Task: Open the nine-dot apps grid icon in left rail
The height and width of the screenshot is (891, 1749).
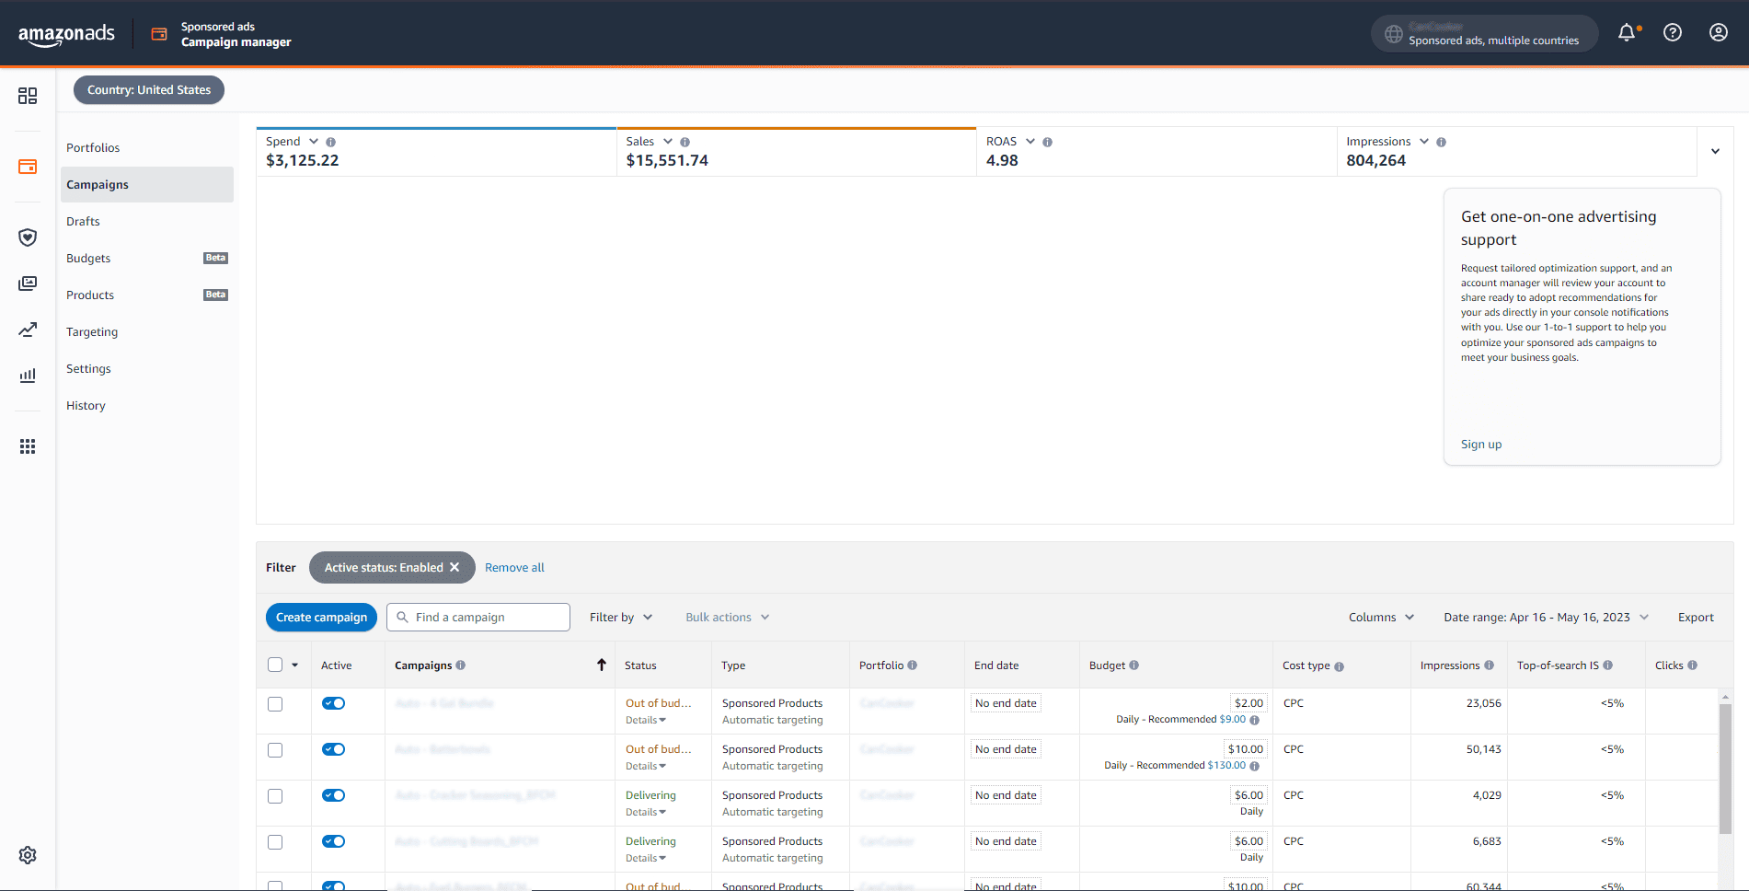Action: [x=28, y=446]
